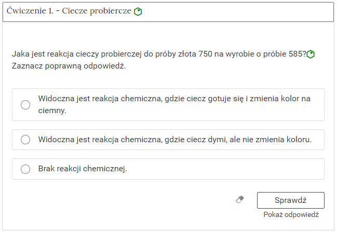337x232 pixels.
Task: Select radio button for 'ciecz gotuje się' answer
Action: (25, 105)
